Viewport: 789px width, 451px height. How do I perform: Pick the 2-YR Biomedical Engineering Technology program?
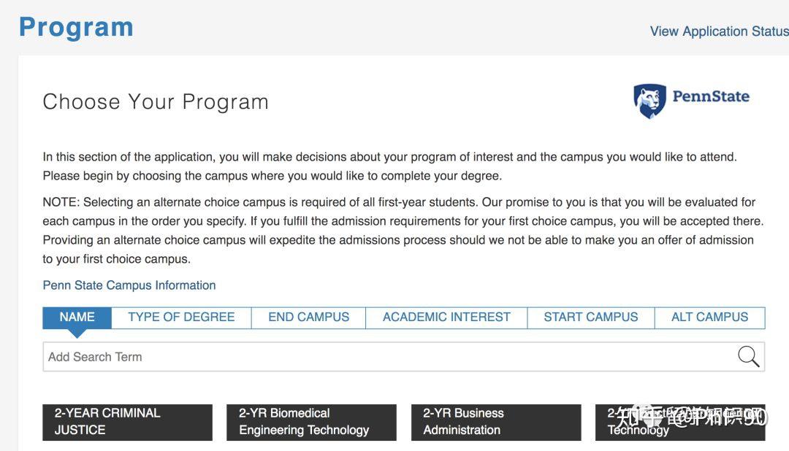[x=311, y=422]
